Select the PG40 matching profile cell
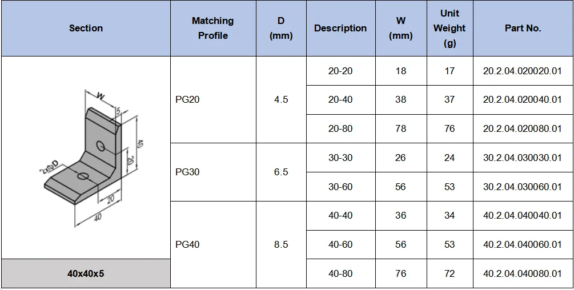 point(213,244)
